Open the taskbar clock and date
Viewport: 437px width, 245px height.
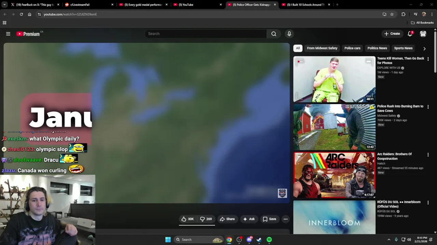(422, 240)
